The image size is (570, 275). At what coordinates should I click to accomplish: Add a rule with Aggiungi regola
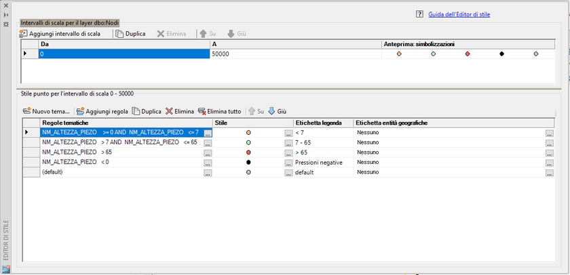point(102,111)
